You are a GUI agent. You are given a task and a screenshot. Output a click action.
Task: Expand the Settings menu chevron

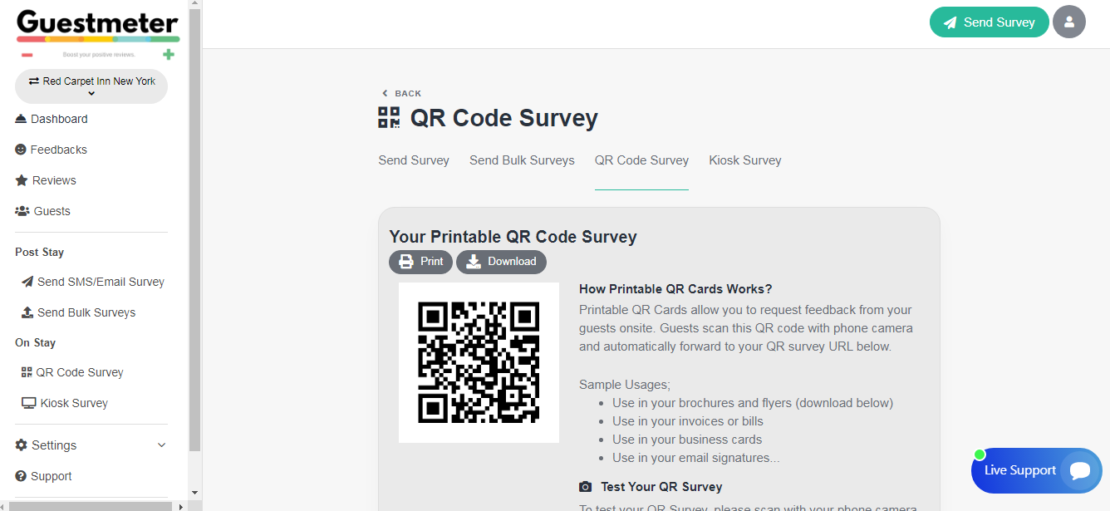point(161,445)
